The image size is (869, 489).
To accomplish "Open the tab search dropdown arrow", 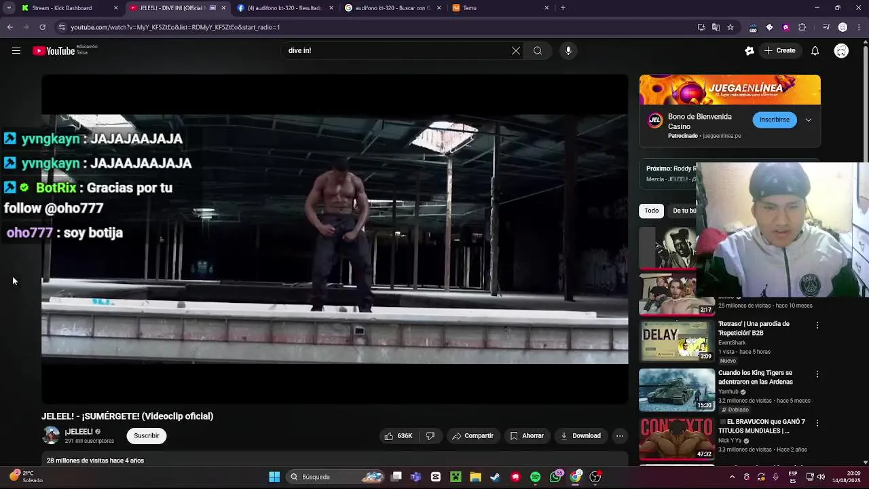I will tap(9, 8).
